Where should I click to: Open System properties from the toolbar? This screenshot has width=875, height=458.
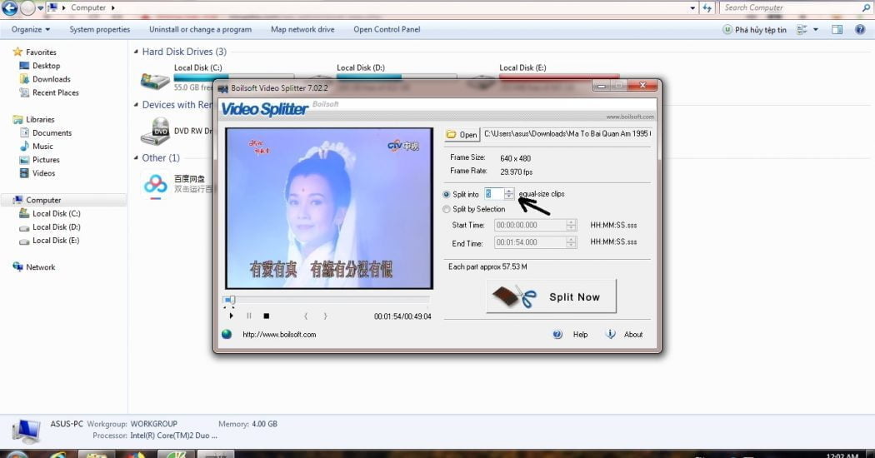(x=99, y=30)
